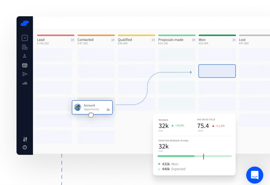This screenshot has height=185, width=270.
Task: Open the Tasks checkmark icon in sidebar
Action: [x=25, y=38]
